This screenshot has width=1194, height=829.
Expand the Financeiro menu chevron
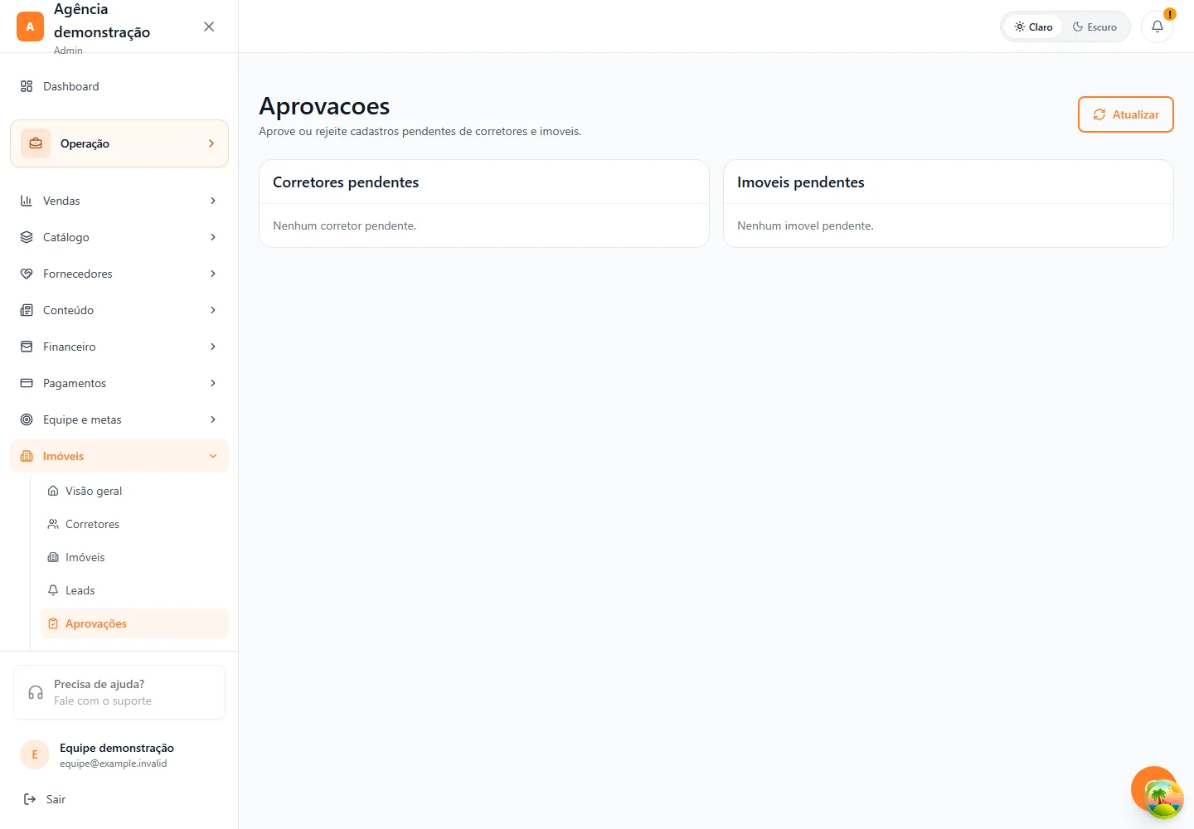point(213,347)
